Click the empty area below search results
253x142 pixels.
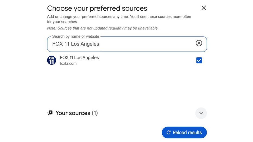tap(126, 87)
